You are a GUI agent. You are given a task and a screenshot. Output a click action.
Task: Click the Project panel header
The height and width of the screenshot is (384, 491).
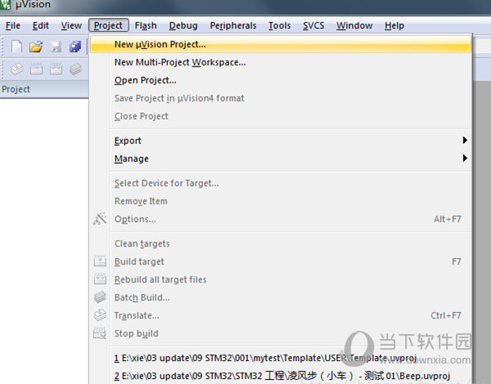tap(44, 89)
